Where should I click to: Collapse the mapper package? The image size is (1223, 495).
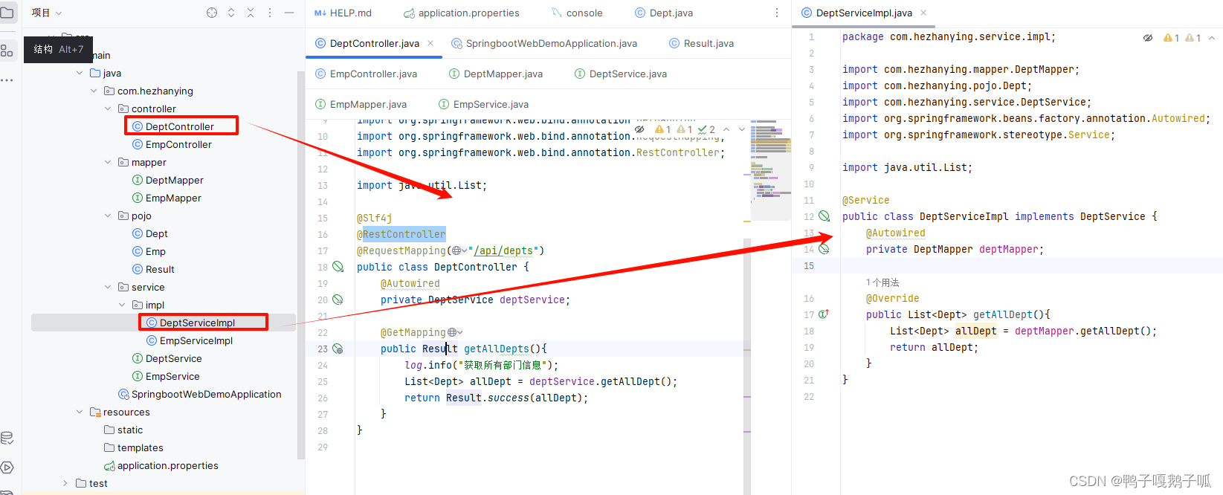108,162
